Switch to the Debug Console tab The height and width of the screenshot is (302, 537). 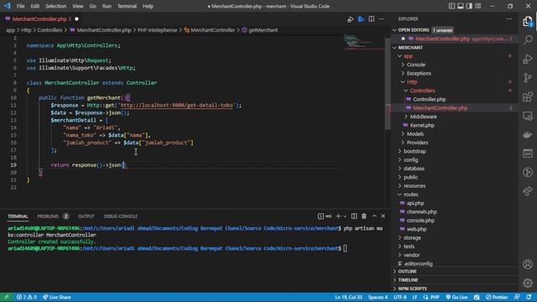point(121,216)
